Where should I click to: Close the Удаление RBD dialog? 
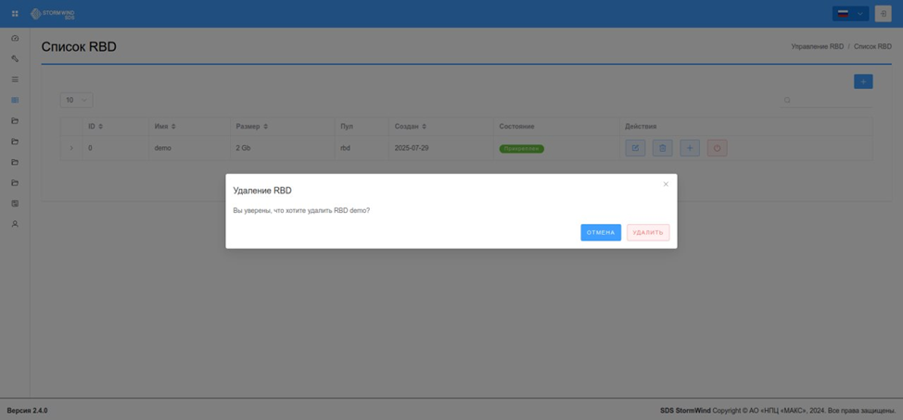click(666, 184)
